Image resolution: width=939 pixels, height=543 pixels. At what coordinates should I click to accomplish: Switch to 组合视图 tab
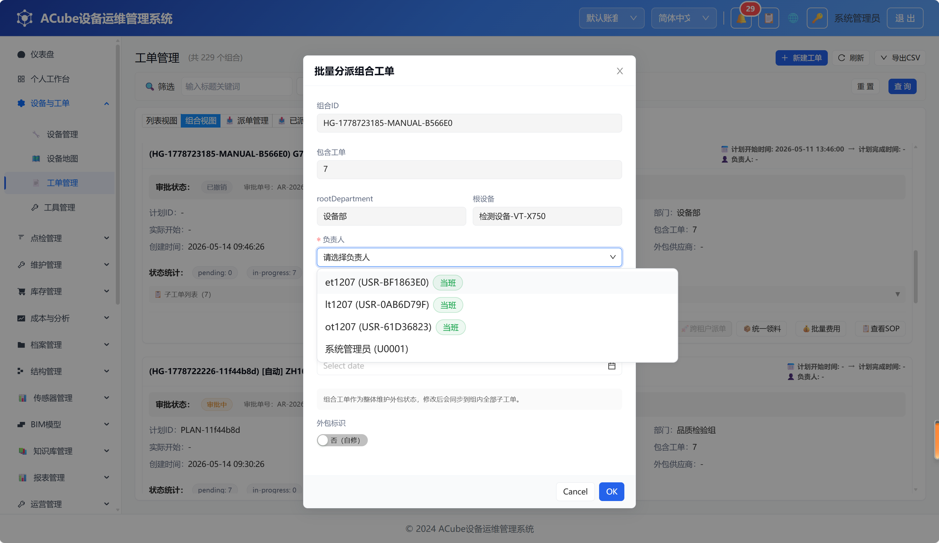200,121
